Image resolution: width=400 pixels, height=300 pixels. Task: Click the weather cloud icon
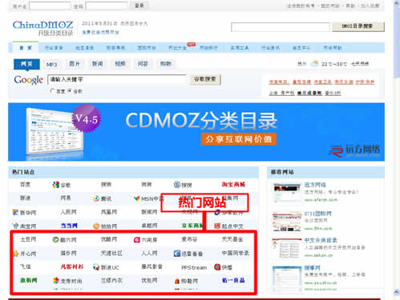tap(315, 63)
